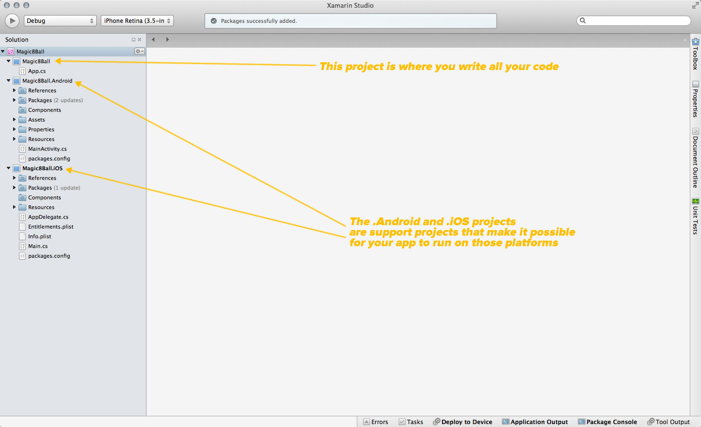Screen dimensions: 701x427
Task: Collapse the top-level Magic8Ball solution node
Action: pyautogui.click(x=3, y=52)
